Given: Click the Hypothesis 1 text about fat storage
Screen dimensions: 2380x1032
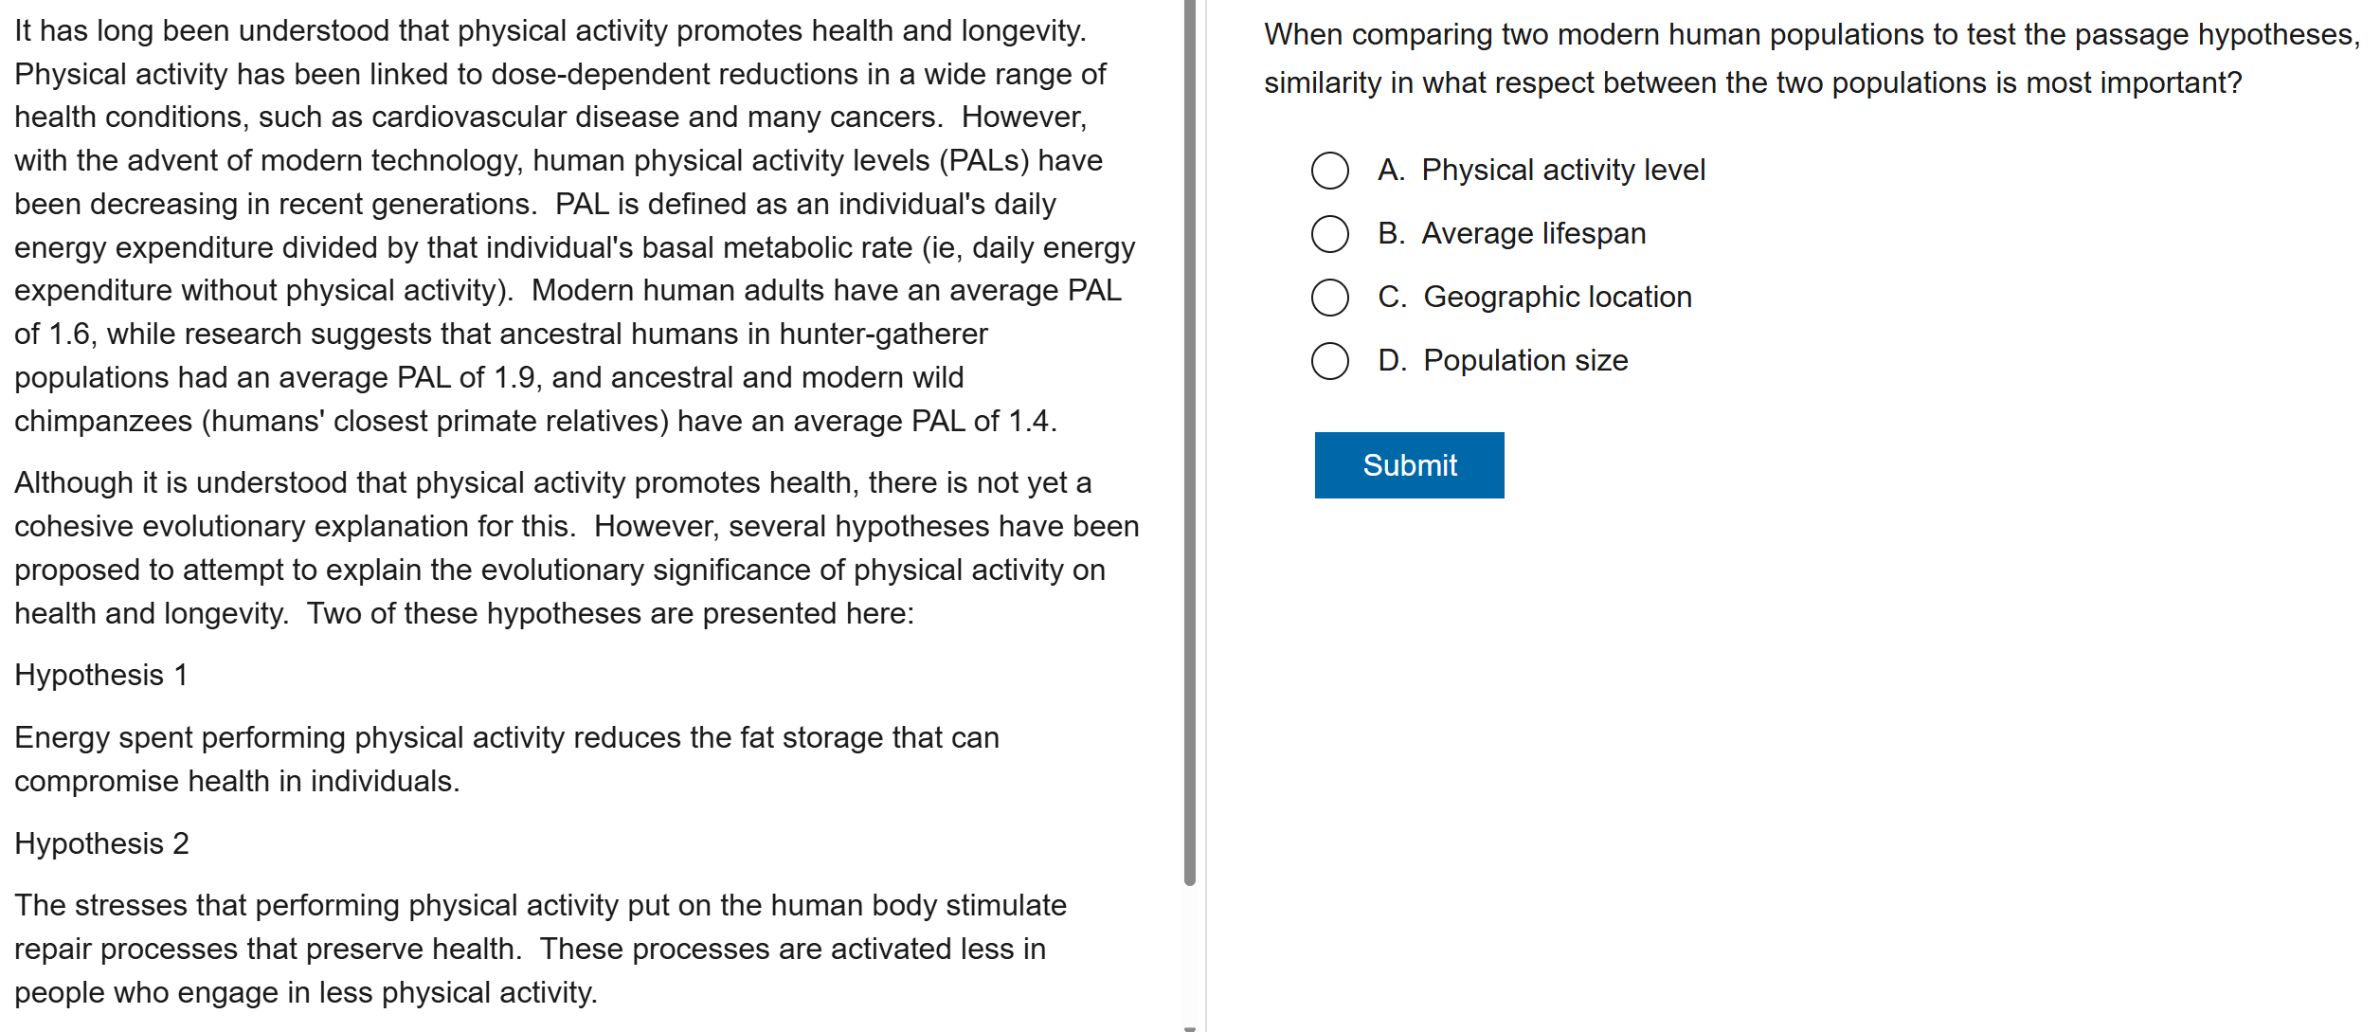Looking at the screenshot, I should [507, 759].
